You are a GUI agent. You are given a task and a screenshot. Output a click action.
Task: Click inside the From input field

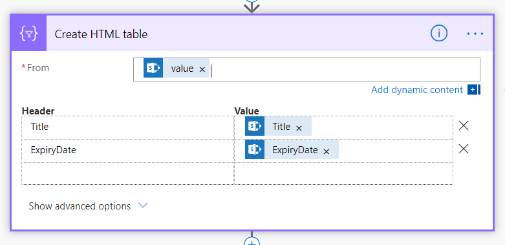point(306,69)
